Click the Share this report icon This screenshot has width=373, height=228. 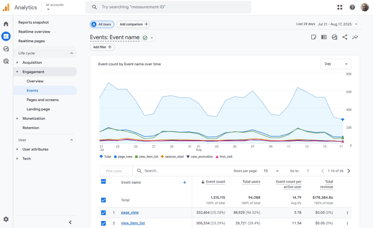point(345,37)
